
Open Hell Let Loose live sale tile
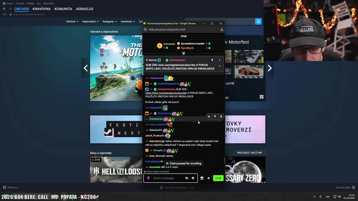[116, 170]
